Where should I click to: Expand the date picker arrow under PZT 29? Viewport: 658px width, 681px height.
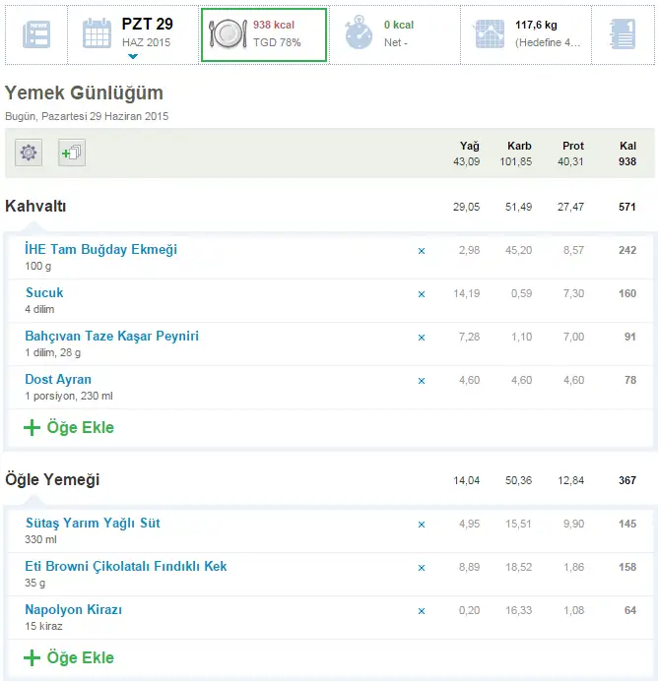[133, 57]
